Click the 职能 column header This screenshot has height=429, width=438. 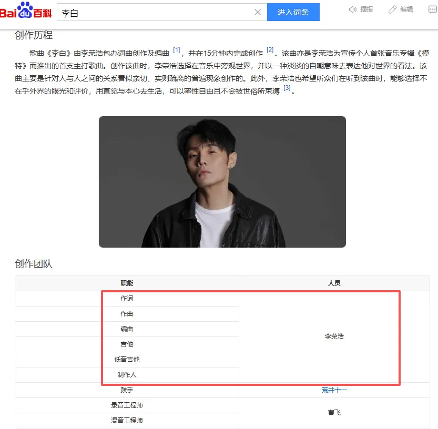coord(127,283)
